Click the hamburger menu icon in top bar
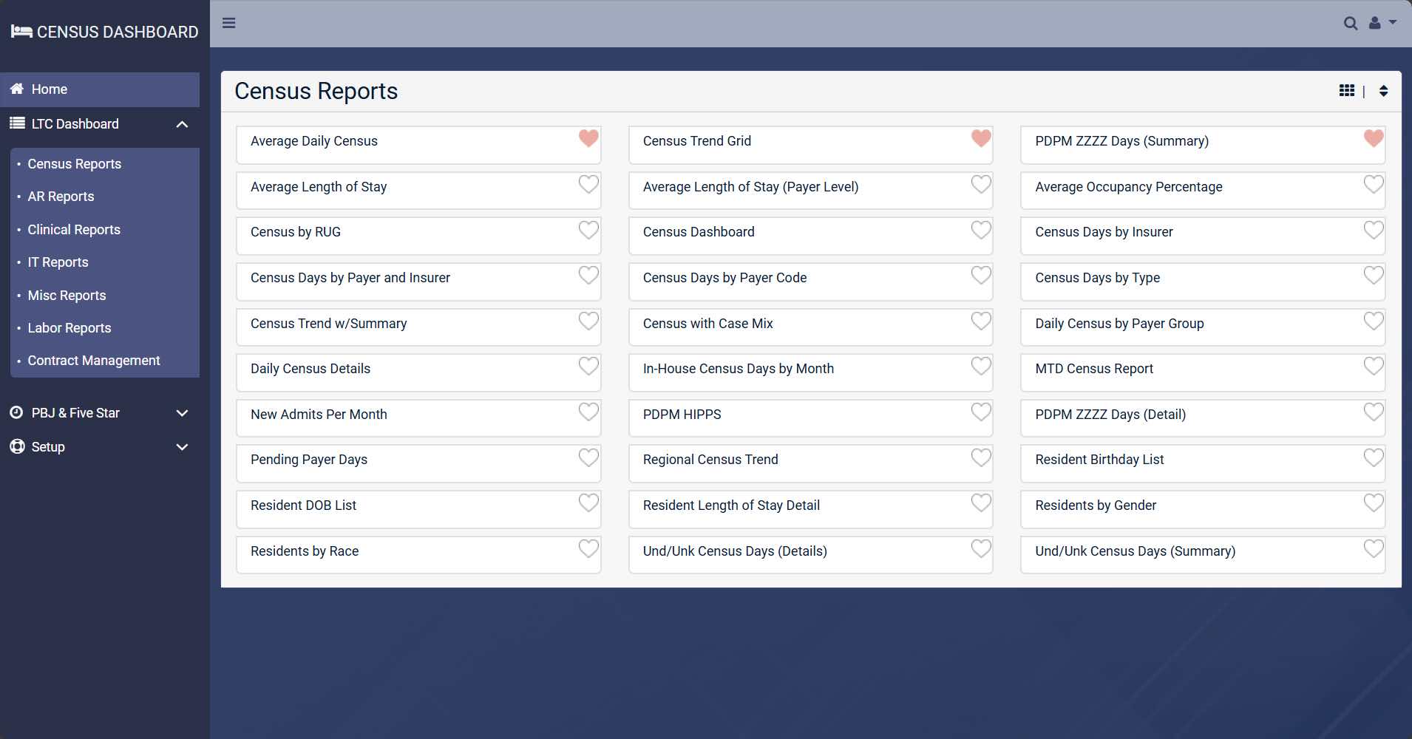 (x=229, y=23)
